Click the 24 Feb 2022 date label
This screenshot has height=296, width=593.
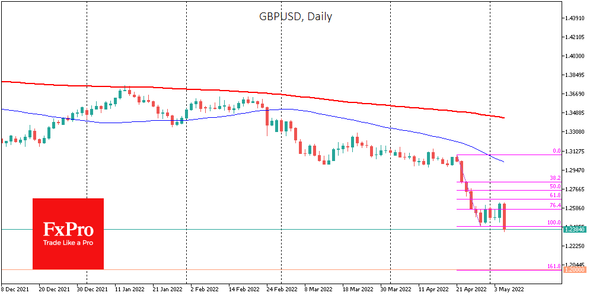[x=280, y=289]
